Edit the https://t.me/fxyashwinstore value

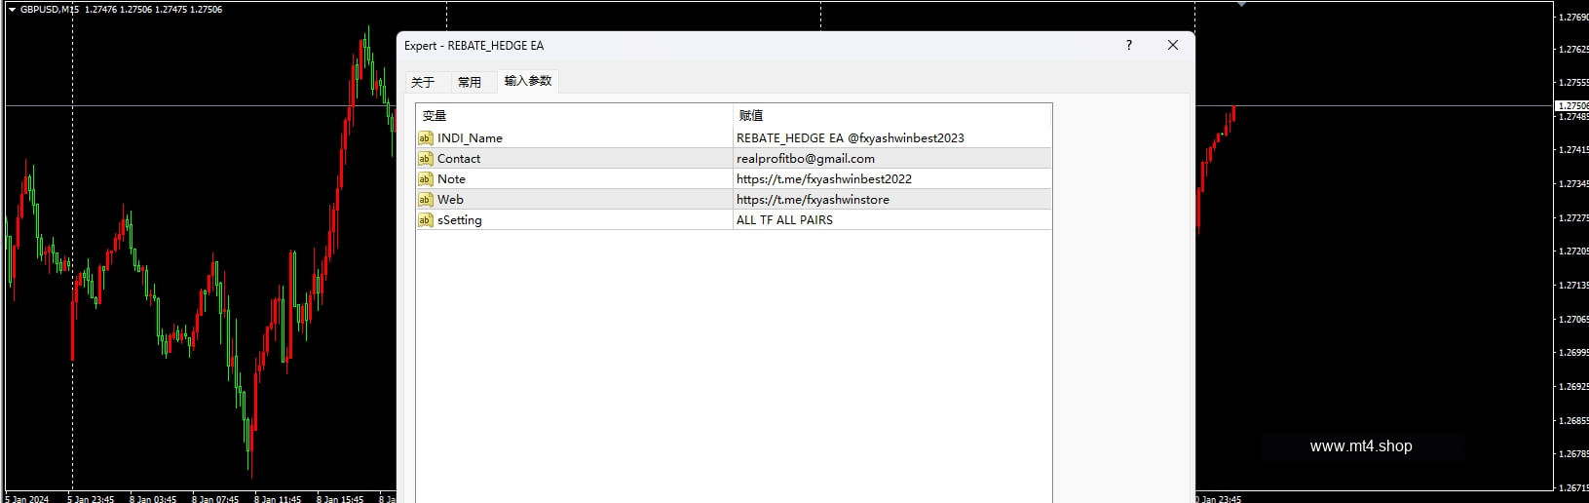(891, 200)
